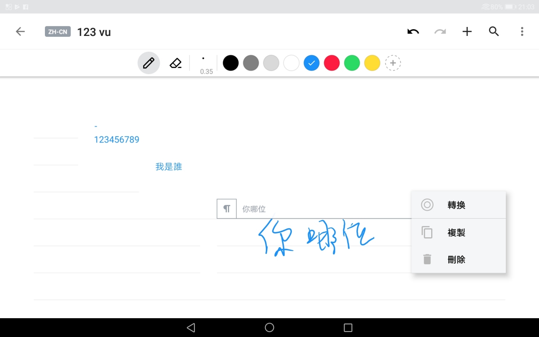Tap Android recent apps button
Viewport: 539px width, 337px height.
348,328
